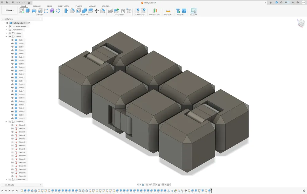Play the timeline
307x194 pixels.
coord(10,191)
